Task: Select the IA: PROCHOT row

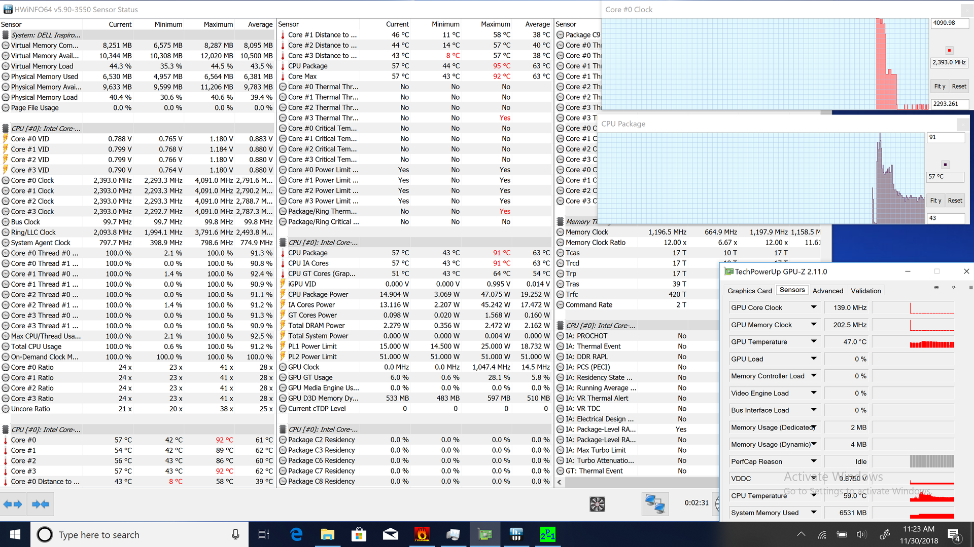Action: (637, 336)
